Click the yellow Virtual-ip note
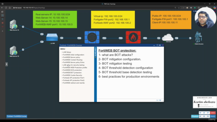The image size is (217, 122). point(113,20)
